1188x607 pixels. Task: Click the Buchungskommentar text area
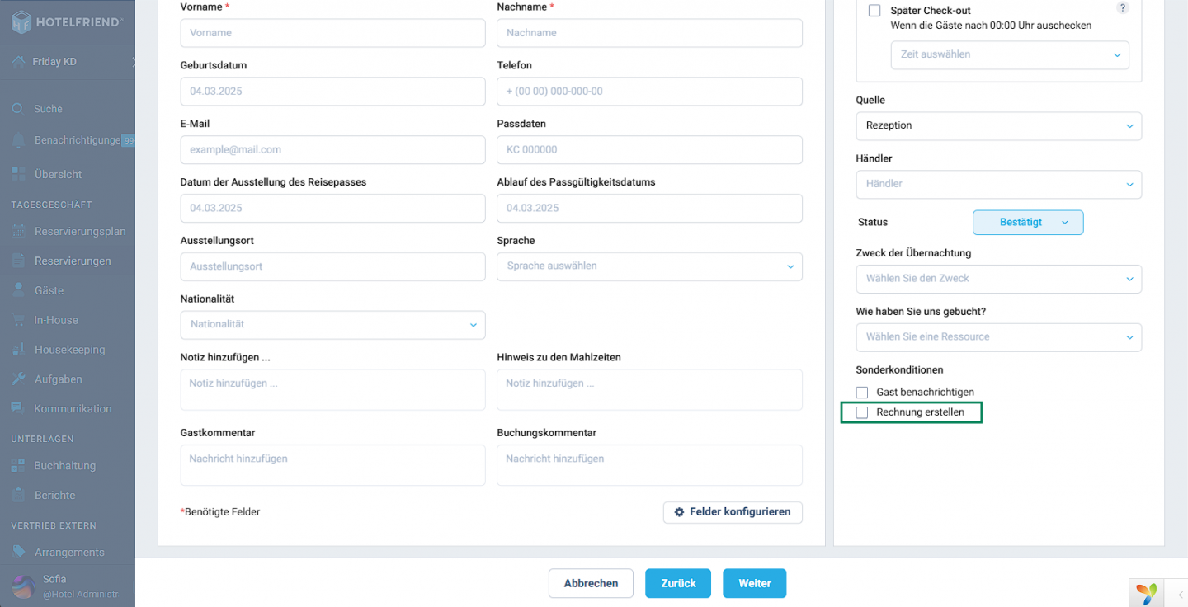coord(649,465)
